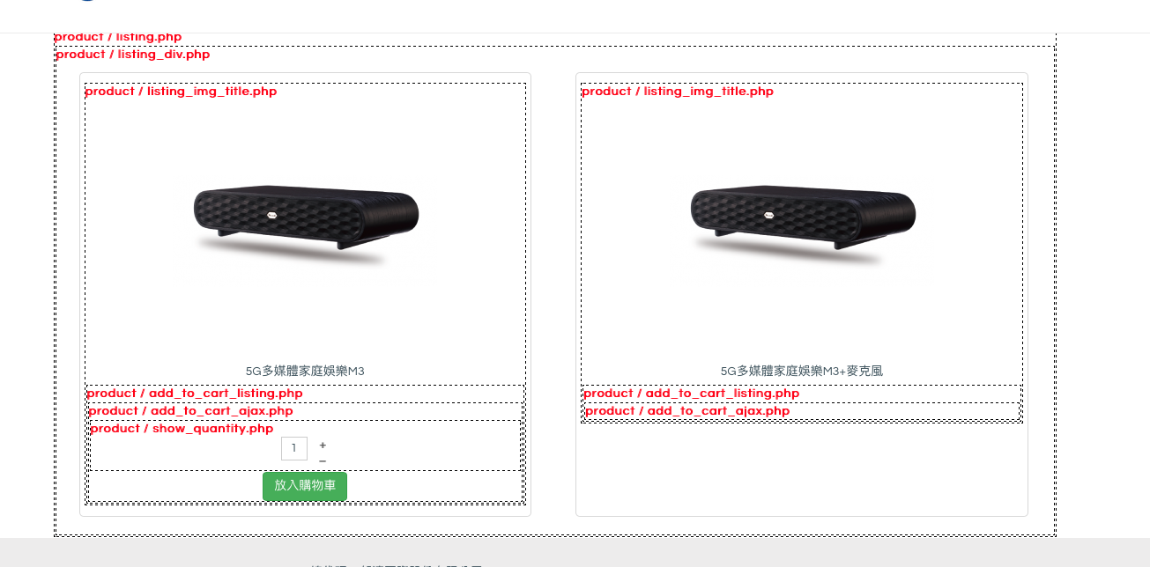Decrease quantity using the minus icon
The image size is (1150, 567).
[323, 460]
